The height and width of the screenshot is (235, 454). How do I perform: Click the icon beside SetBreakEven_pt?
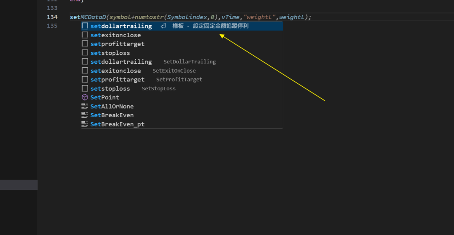(x=85, y=124)
